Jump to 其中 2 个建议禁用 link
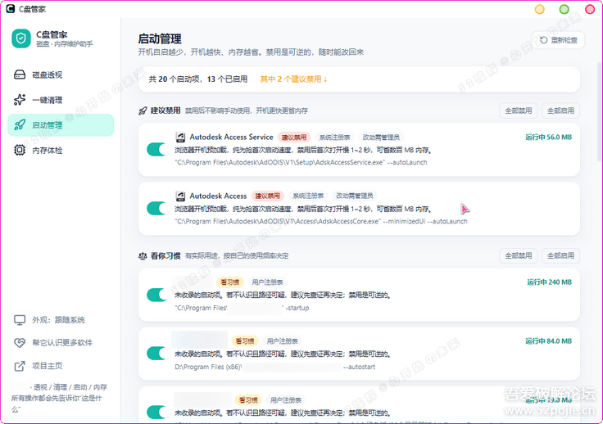 (x=294, y=79)
